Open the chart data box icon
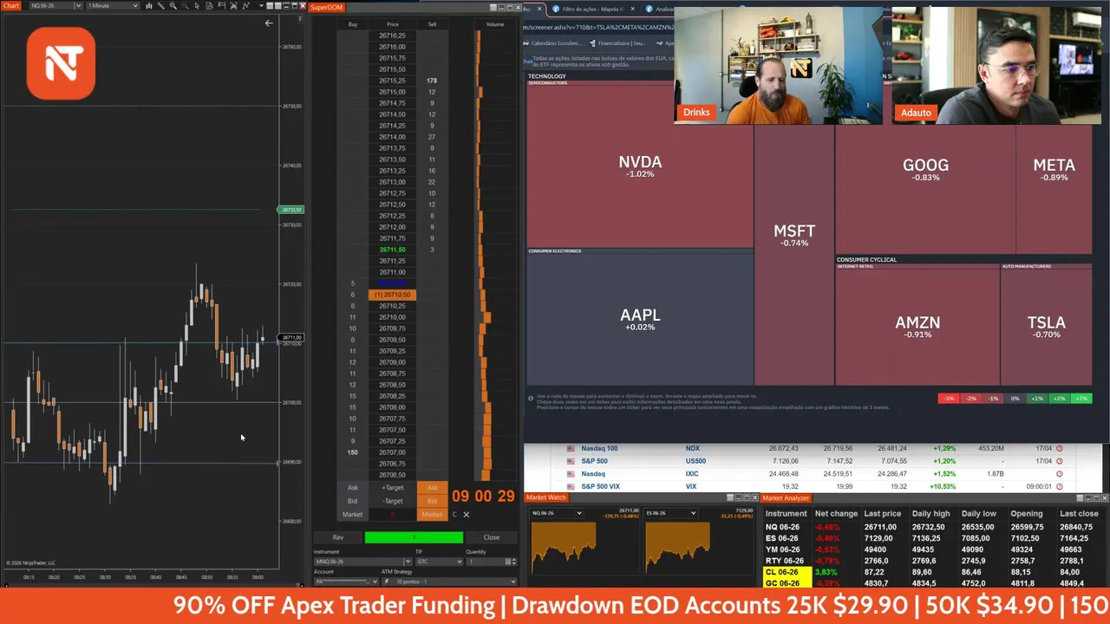1110x624 pixels. point(209,5)
